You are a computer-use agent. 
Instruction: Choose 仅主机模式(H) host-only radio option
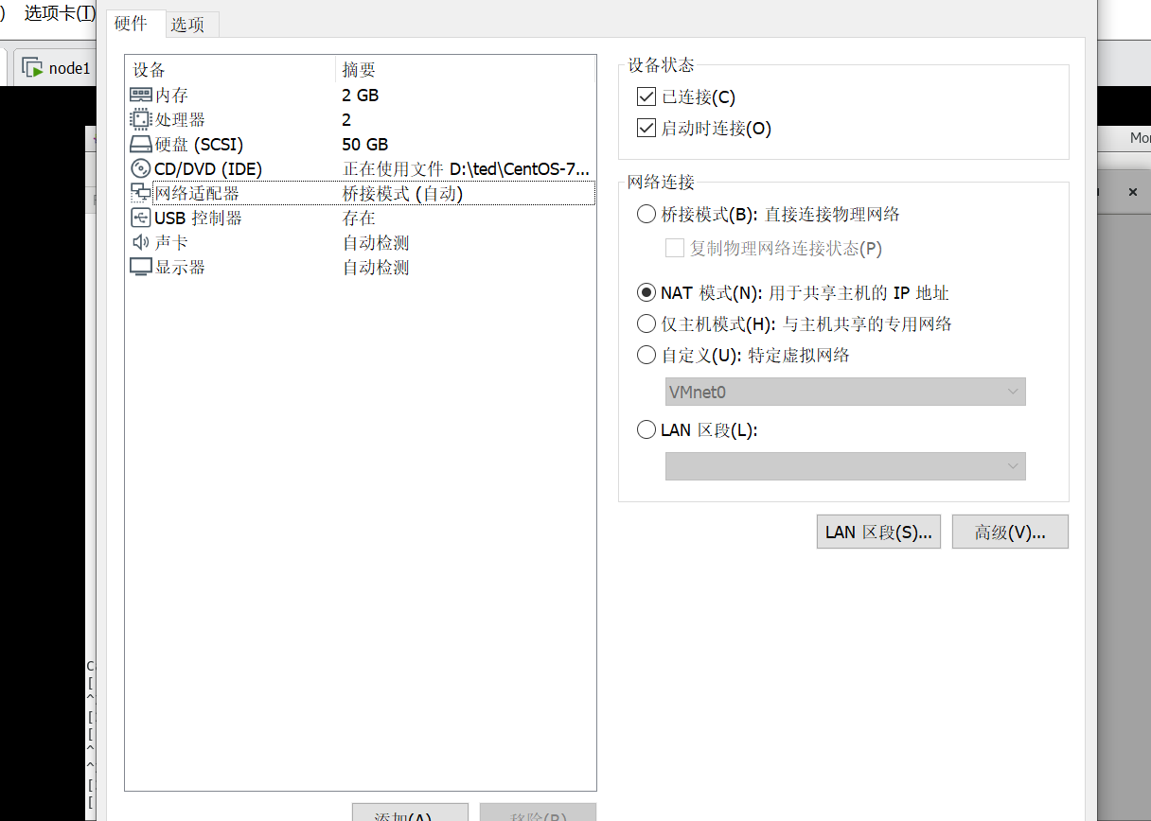click(x=646, y=324)
